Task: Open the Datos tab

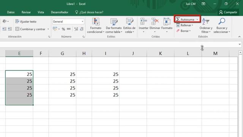Action: pyautogui.click(x=11, y=12)
